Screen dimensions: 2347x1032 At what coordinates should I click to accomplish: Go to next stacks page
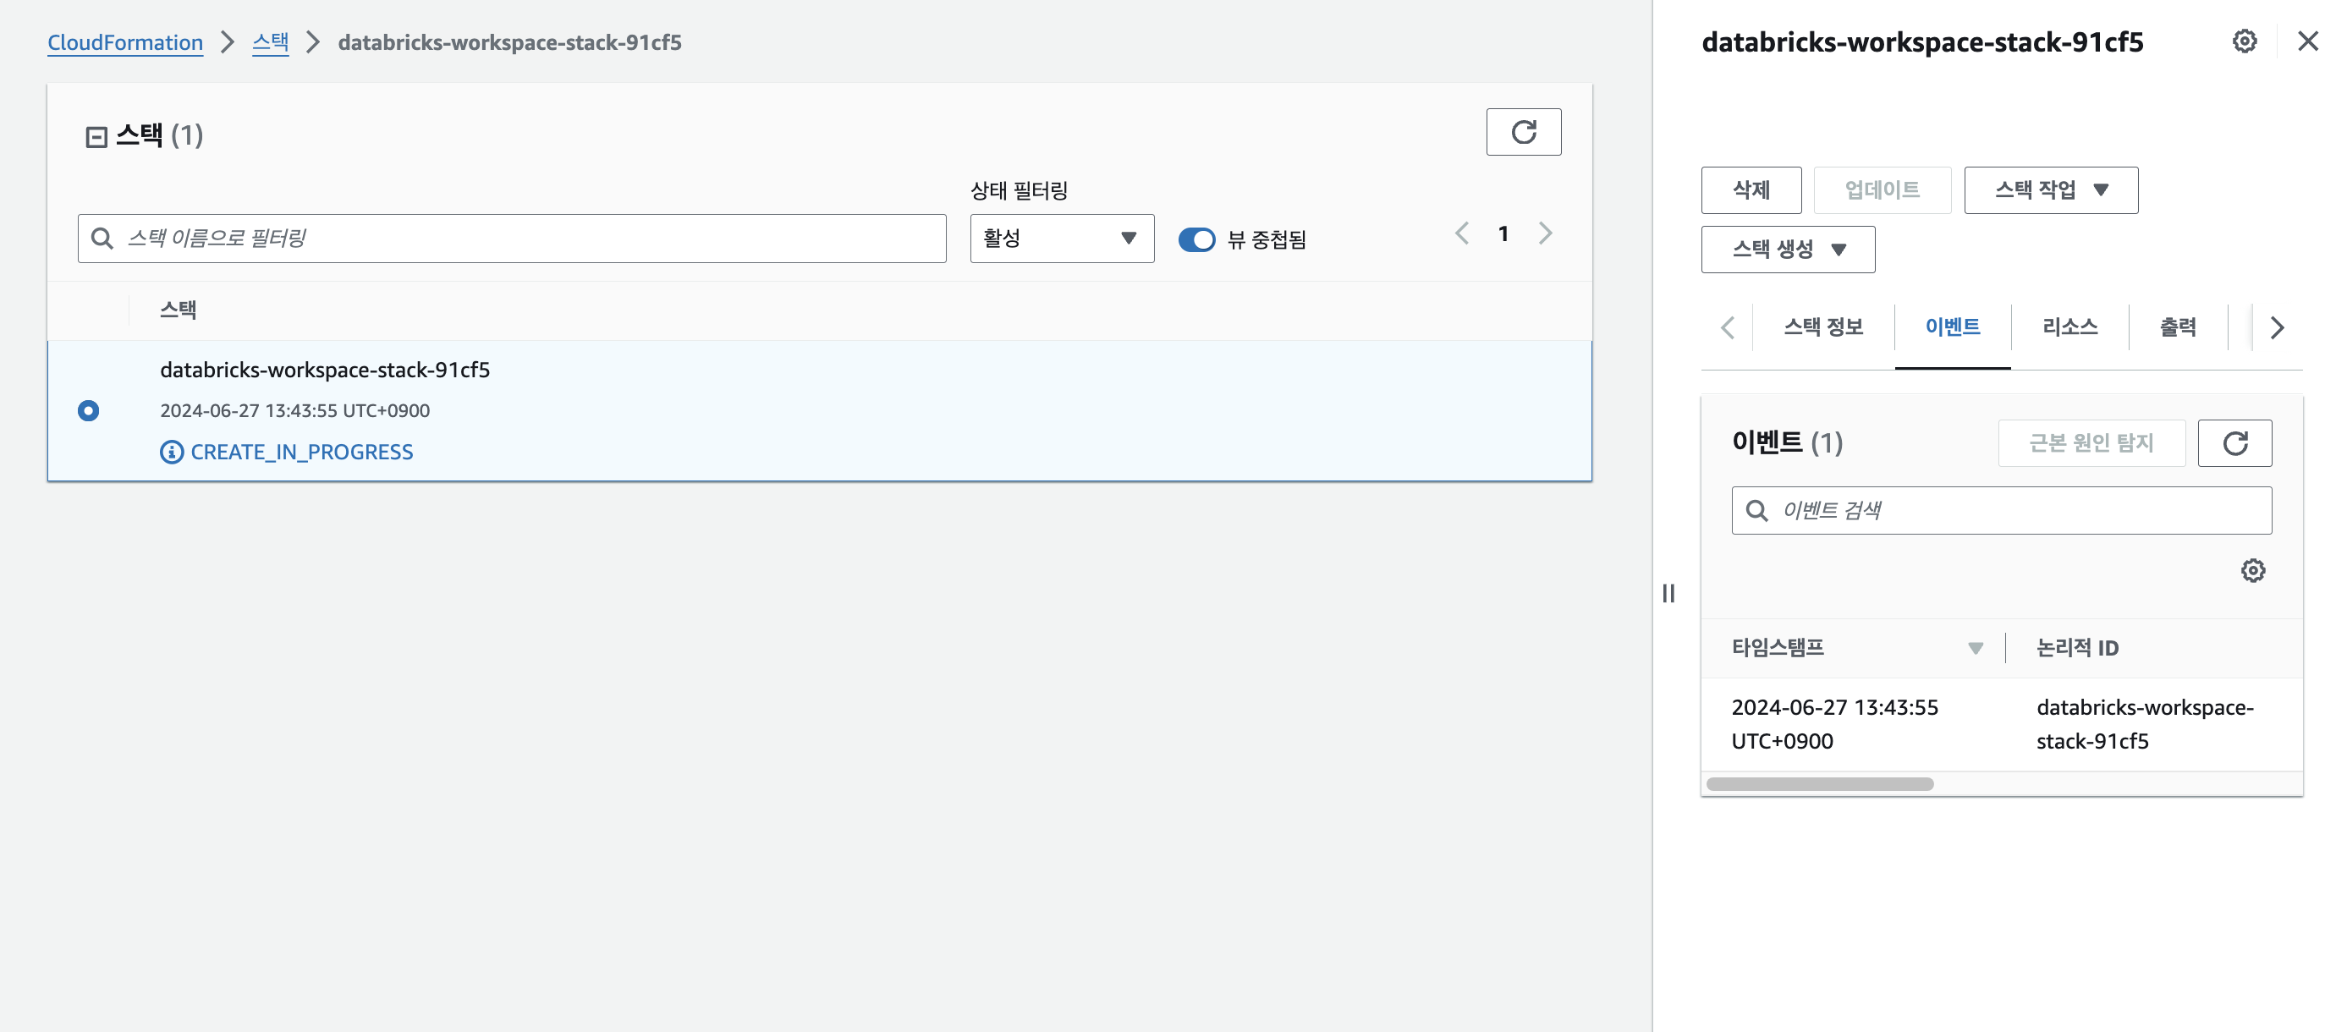(x=1545, y=234)
